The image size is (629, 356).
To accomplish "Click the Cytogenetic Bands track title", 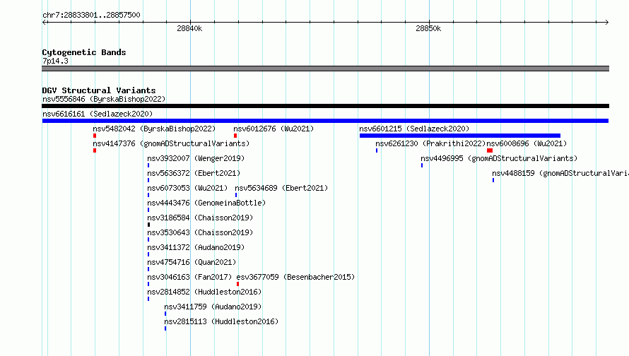I will [84, 52].
